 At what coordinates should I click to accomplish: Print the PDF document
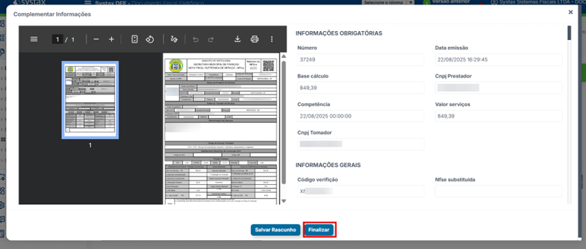(x=254, y=39)
